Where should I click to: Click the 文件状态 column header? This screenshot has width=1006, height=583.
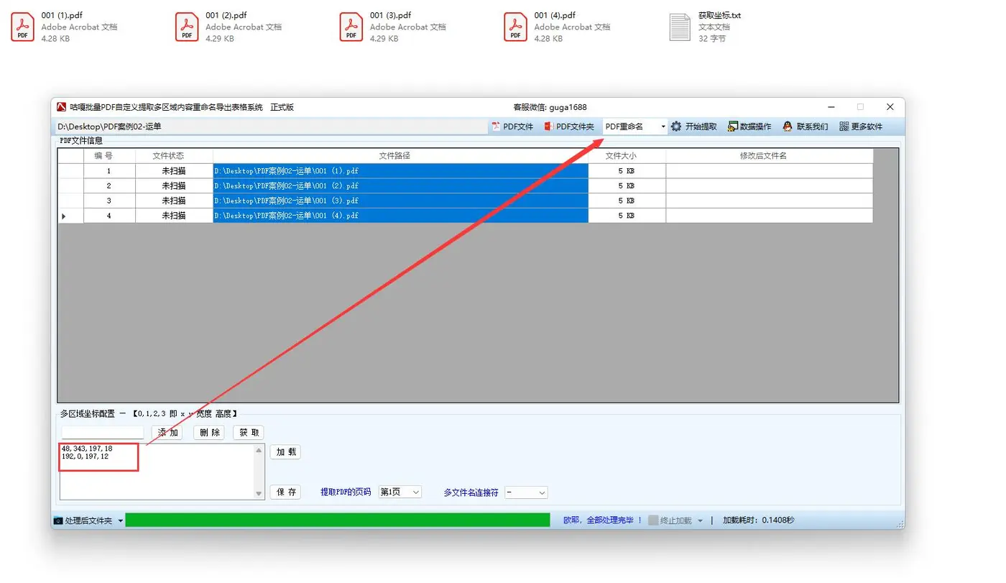pos(174,156)
